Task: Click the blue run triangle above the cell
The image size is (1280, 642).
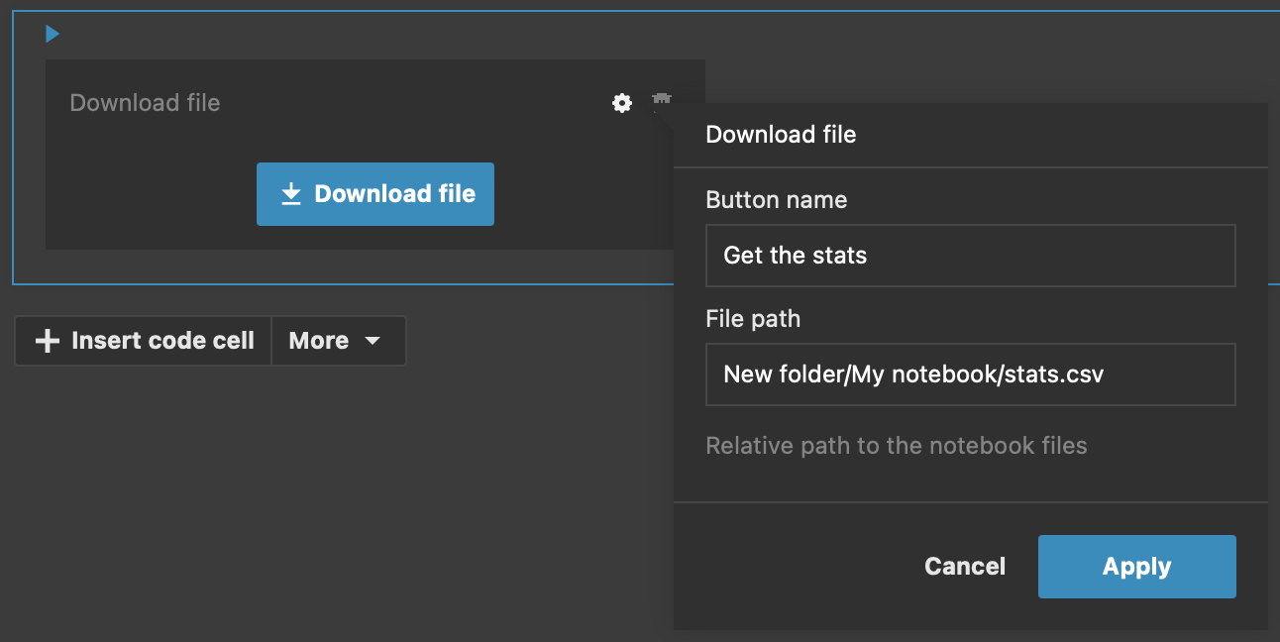Action: point(52,33)
